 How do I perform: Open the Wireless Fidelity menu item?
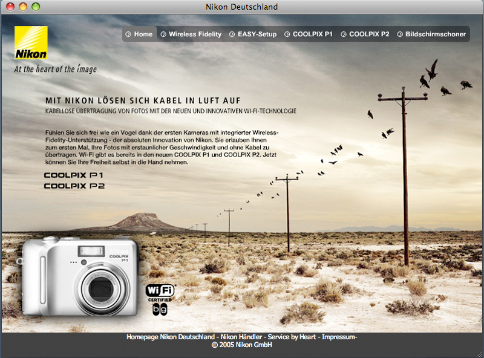coord(191,34)
